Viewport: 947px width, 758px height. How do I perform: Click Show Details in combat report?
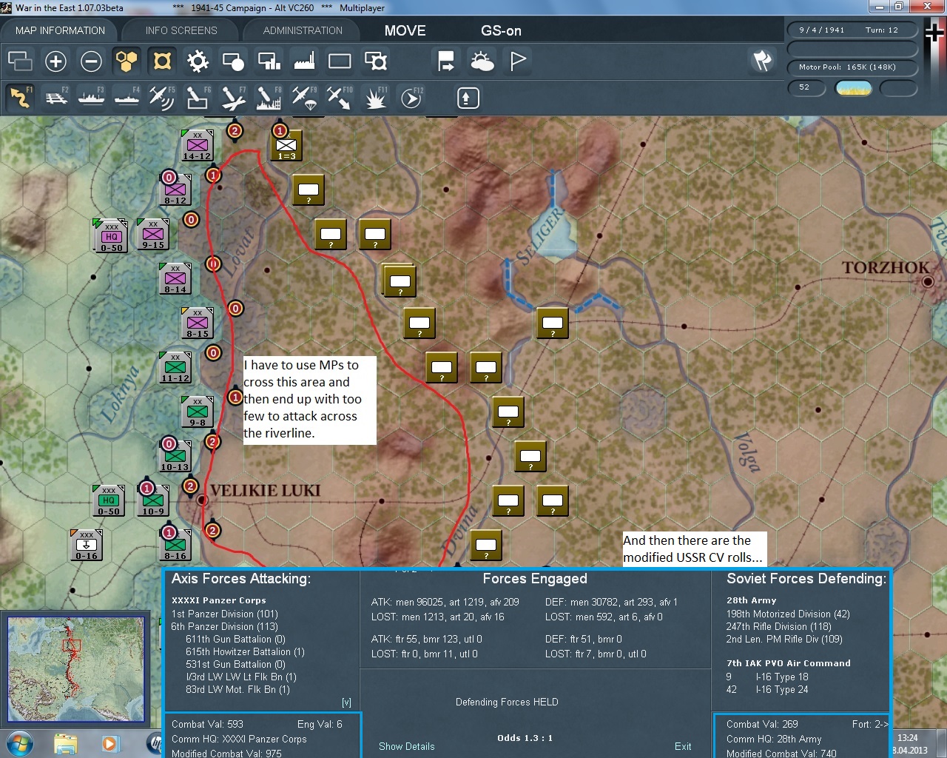click(407, 746)
